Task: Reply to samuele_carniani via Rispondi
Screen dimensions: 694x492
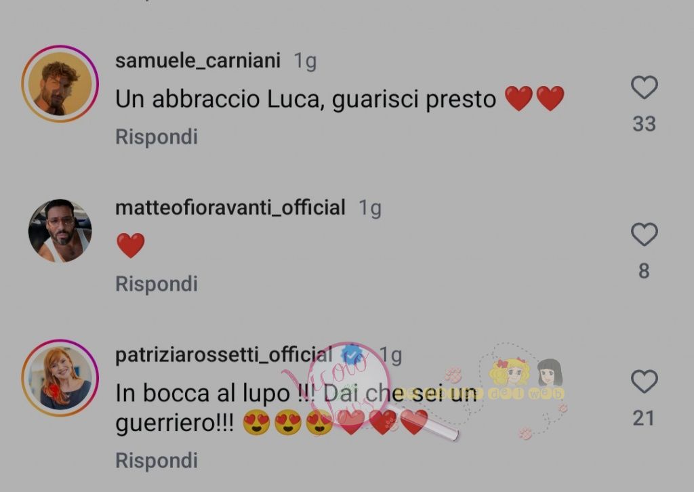Action: pyautogui.click(x=157, y=136)
